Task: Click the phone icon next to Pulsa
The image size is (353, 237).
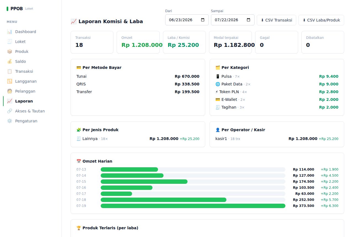Action: coord(218,76)
